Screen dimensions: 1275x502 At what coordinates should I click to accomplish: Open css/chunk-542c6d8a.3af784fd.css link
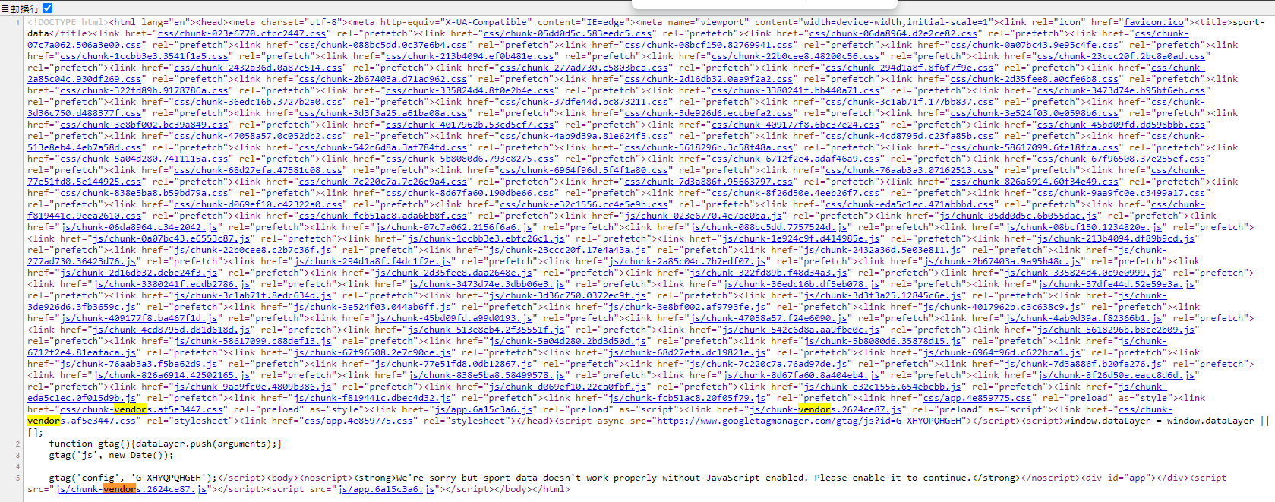(383, 147)
